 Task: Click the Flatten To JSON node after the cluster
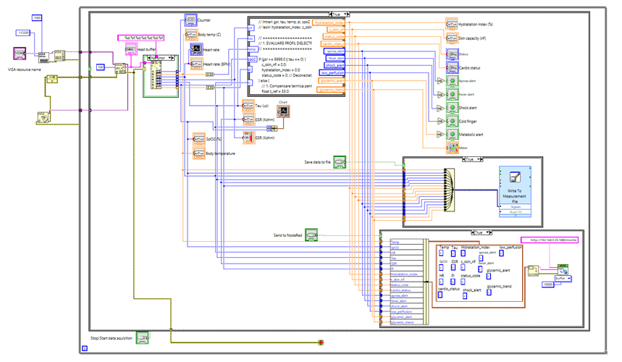pyautogui.click(x=534, y=271)
